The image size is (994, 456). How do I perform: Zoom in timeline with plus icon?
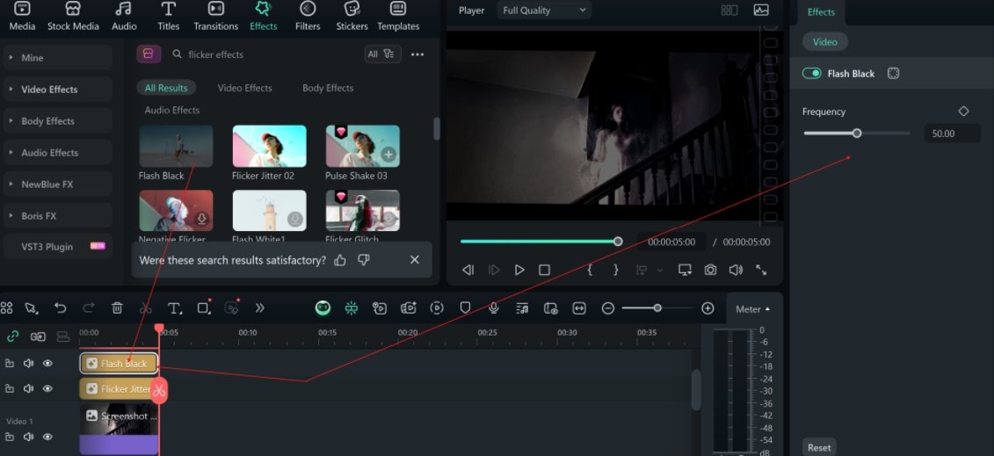point(708,308)
